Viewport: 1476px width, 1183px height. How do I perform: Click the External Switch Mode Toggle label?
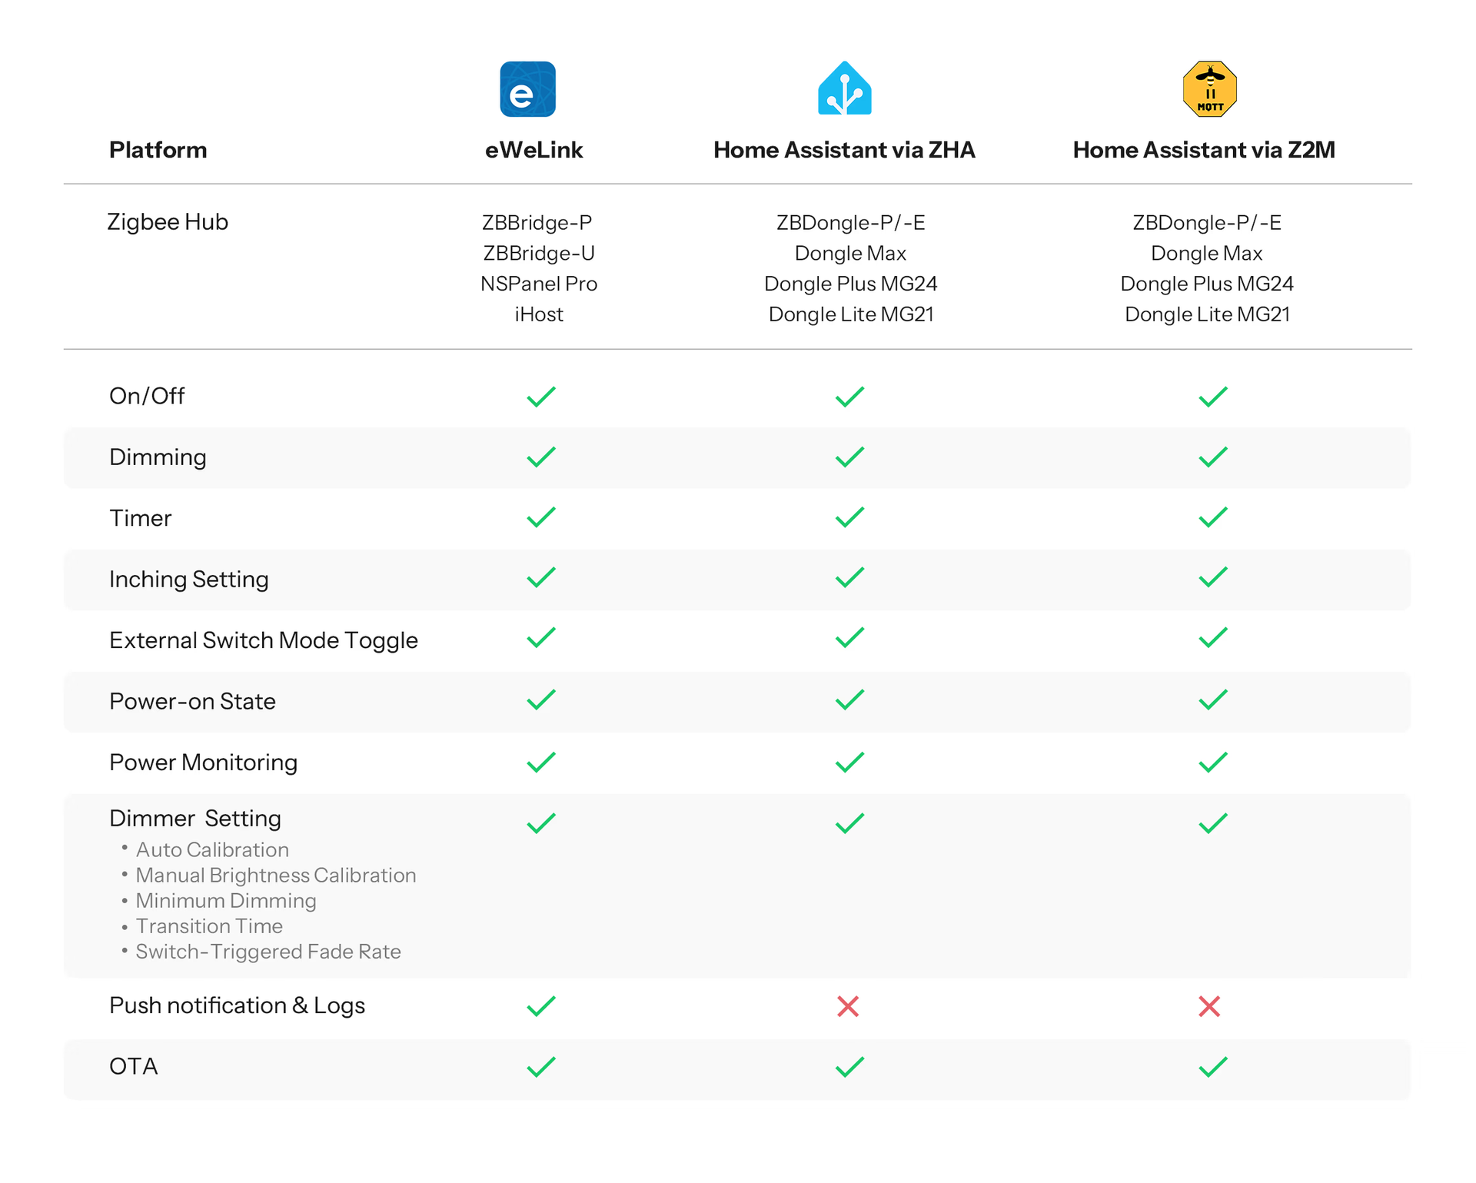coord(264,640)
